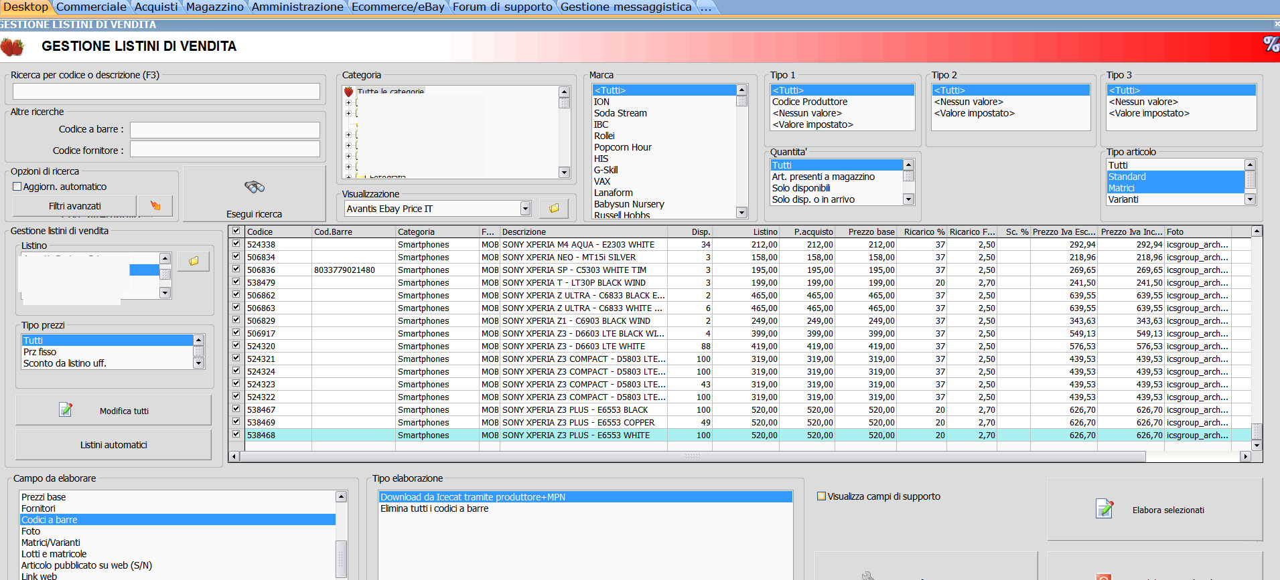Uncheck the row checkbox for code 506836
1280x580 pixels.
click(236, 270)
